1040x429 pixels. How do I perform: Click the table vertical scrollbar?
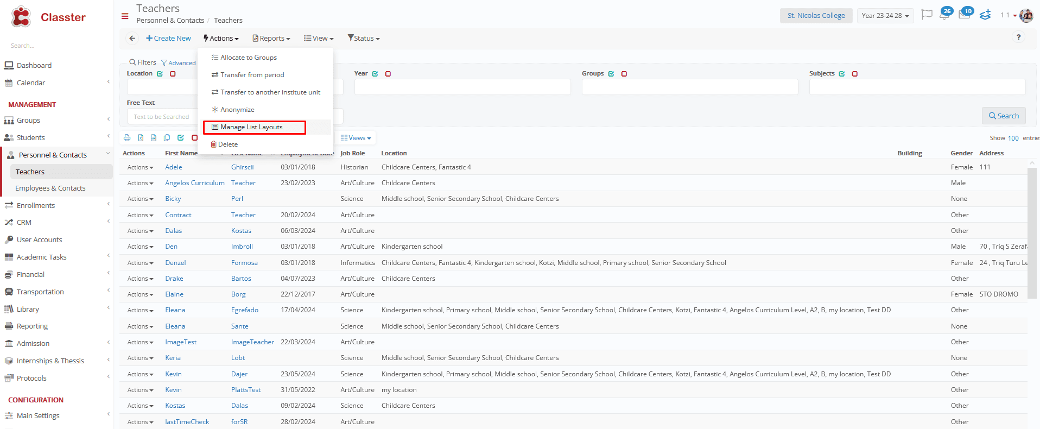[x=1032, y=234]
